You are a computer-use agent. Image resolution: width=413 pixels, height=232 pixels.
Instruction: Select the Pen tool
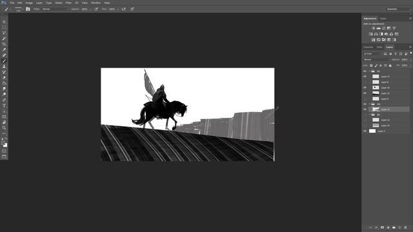[x=4, y=100]
